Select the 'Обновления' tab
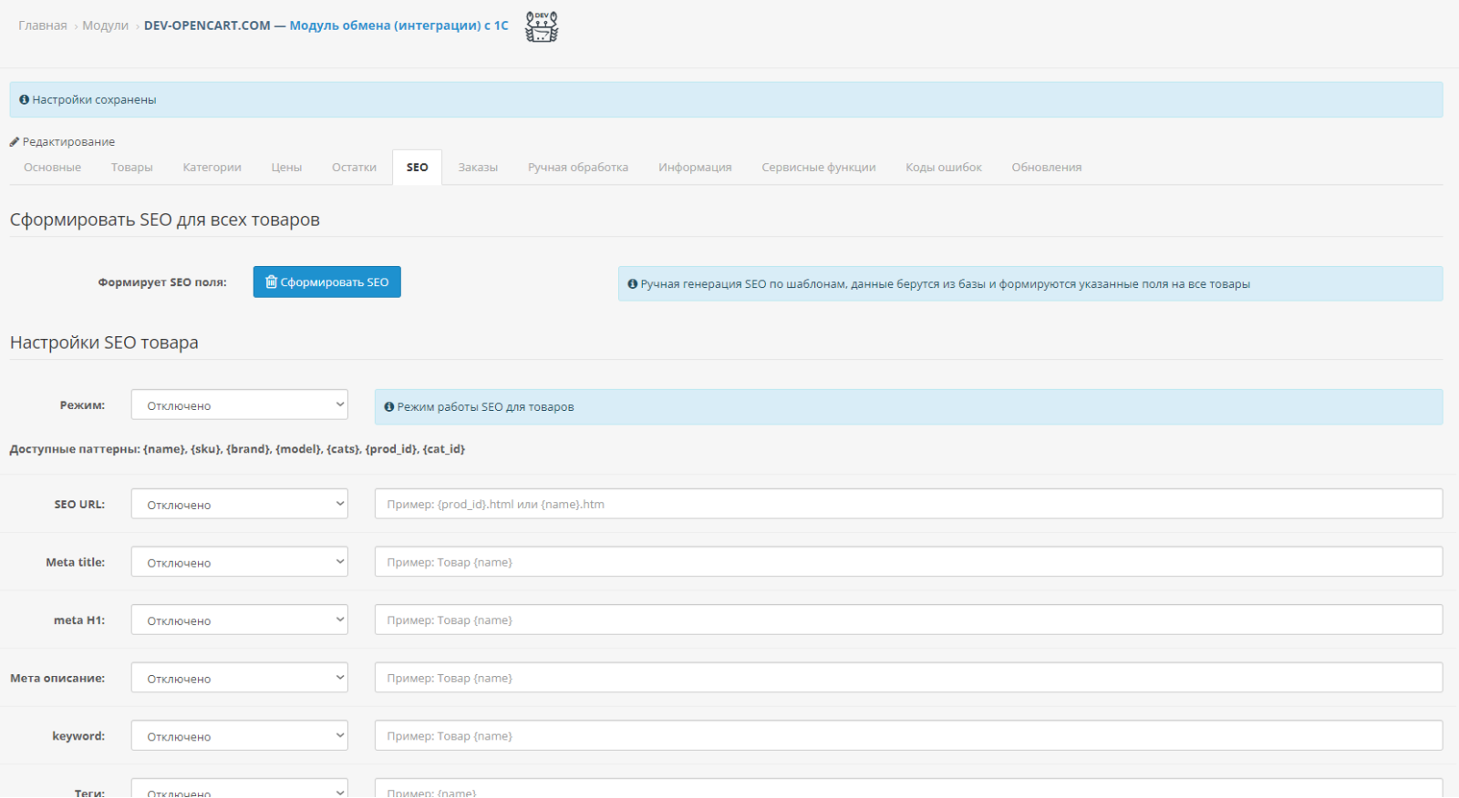The width and height of the screenshot is (1459, 798). click(x=1047, y=168)
